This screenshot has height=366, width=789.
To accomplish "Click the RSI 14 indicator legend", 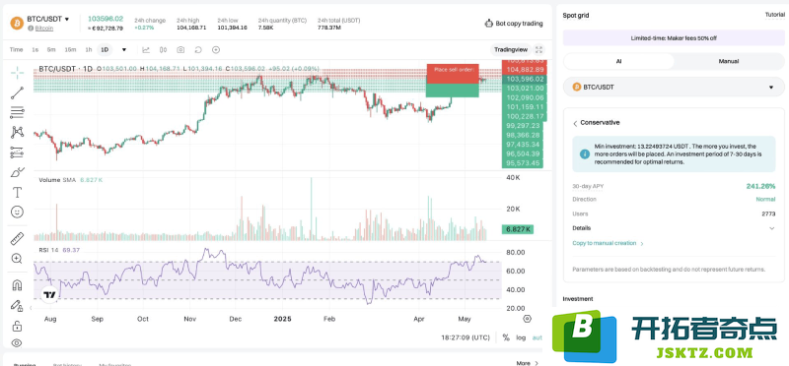I will tap(59, 250).
